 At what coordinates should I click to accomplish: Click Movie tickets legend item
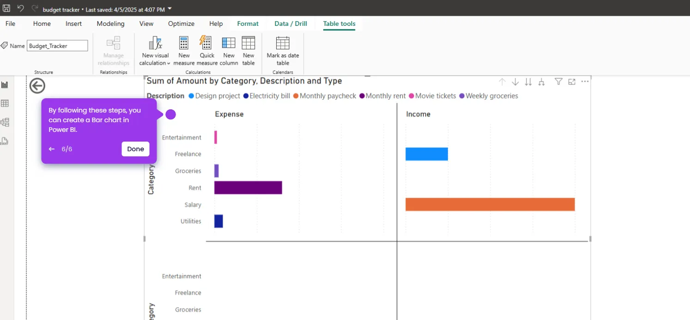432,96
